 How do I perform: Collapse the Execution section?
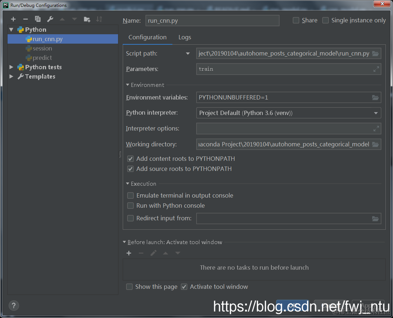[x=127, y=184]
